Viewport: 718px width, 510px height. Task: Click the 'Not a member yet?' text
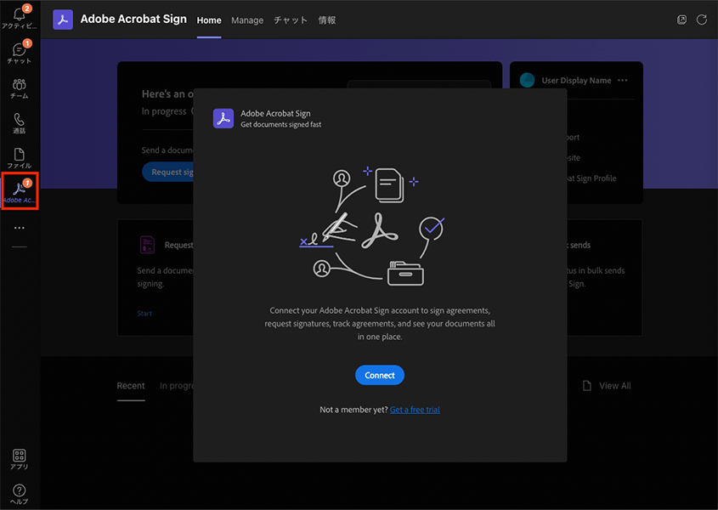[x=353, y=410]
